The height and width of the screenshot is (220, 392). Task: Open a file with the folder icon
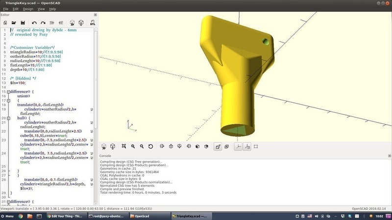[x=13, y=22]
